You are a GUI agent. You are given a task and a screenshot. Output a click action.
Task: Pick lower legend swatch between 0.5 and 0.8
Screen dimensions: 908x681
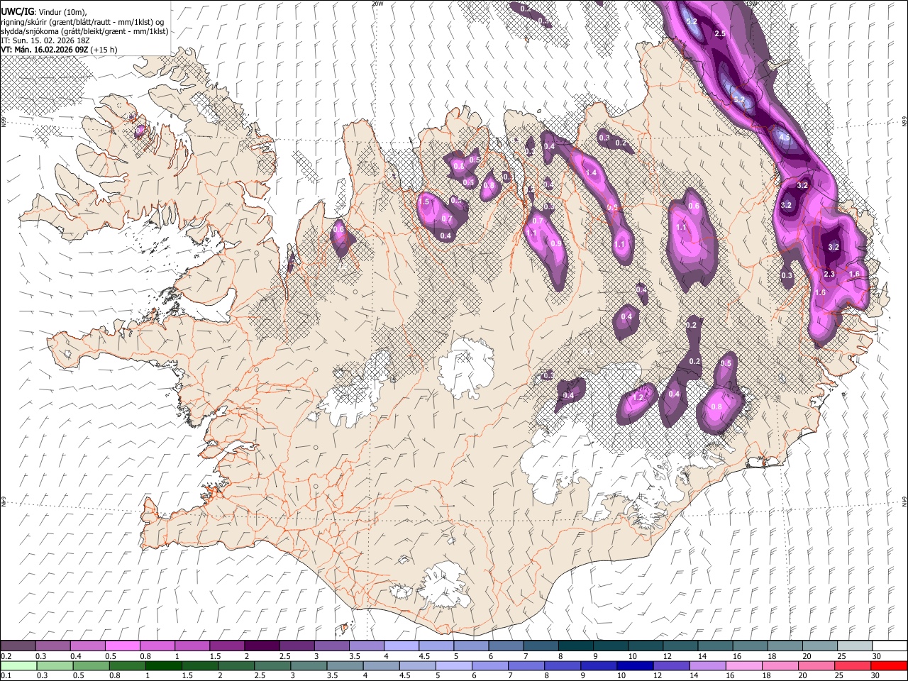(92, 665)
